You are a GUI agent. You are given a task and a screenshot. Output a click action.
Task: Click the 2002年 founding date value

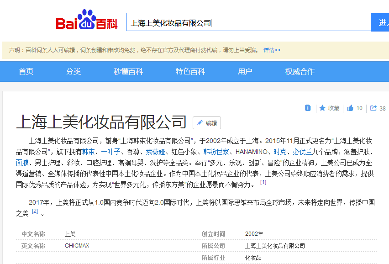click(x=254, y=234)
